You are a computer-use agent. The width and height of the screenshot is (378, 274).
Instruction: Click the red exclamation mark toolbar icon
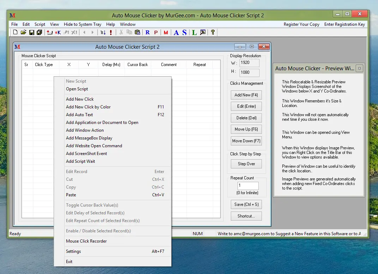pyautogui.click(x=111, y=32)
